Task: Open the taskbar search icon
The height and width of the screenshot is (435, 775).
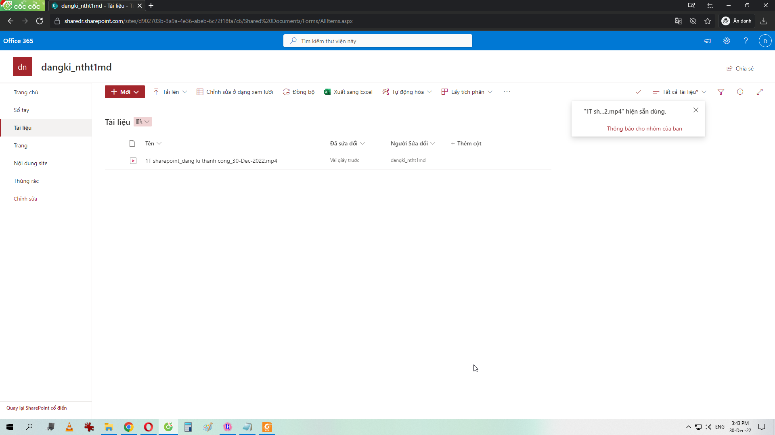Action: pos(29,427)
